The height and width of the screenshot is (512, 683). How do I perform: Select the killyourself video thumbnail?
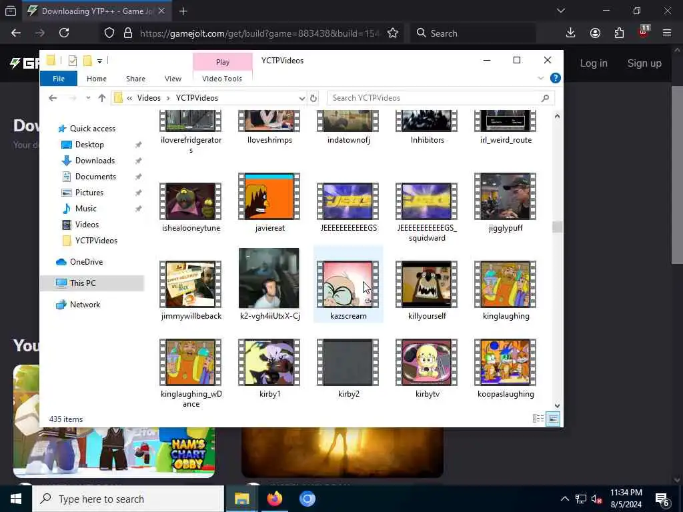coord(427,284)
